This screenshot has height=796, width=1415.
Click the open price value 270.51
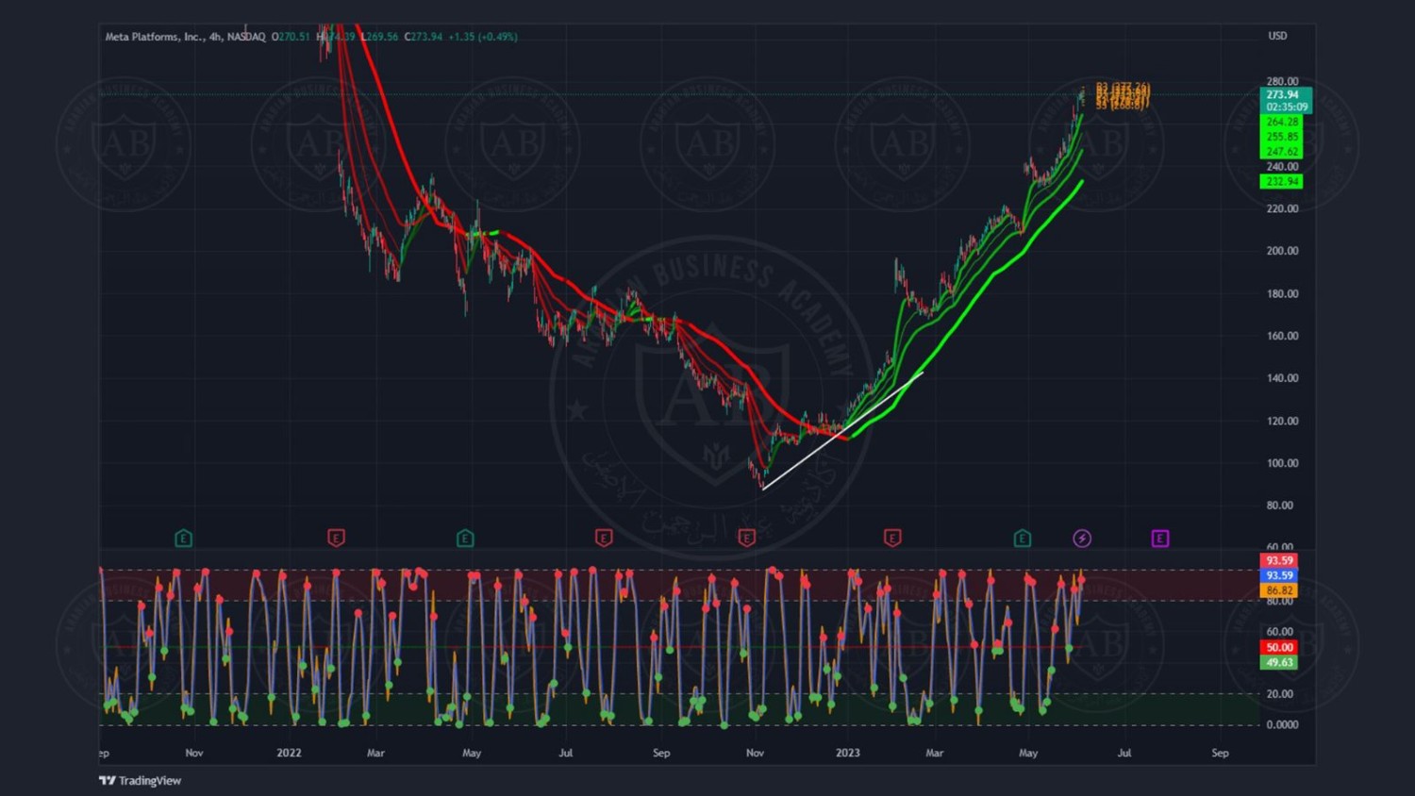(x=293, y=37)
